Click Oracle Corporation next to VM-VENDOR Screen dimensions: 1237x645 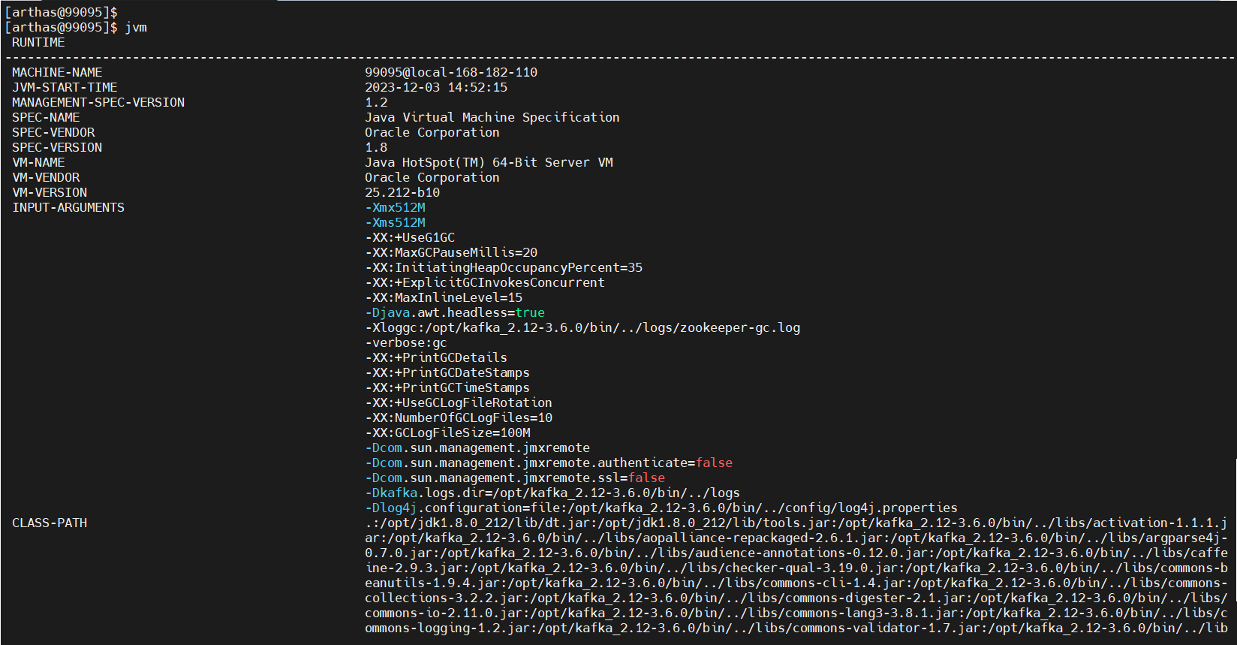(x=432, y=178)
